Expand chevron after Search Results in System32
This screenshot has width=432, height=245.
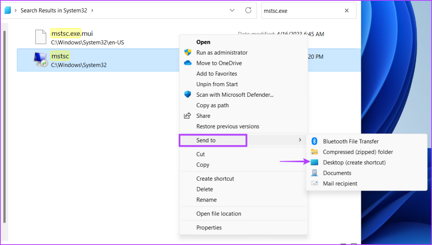(x=92, y=11)
